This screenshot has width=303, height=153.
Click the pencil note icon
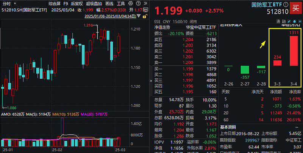289,22
